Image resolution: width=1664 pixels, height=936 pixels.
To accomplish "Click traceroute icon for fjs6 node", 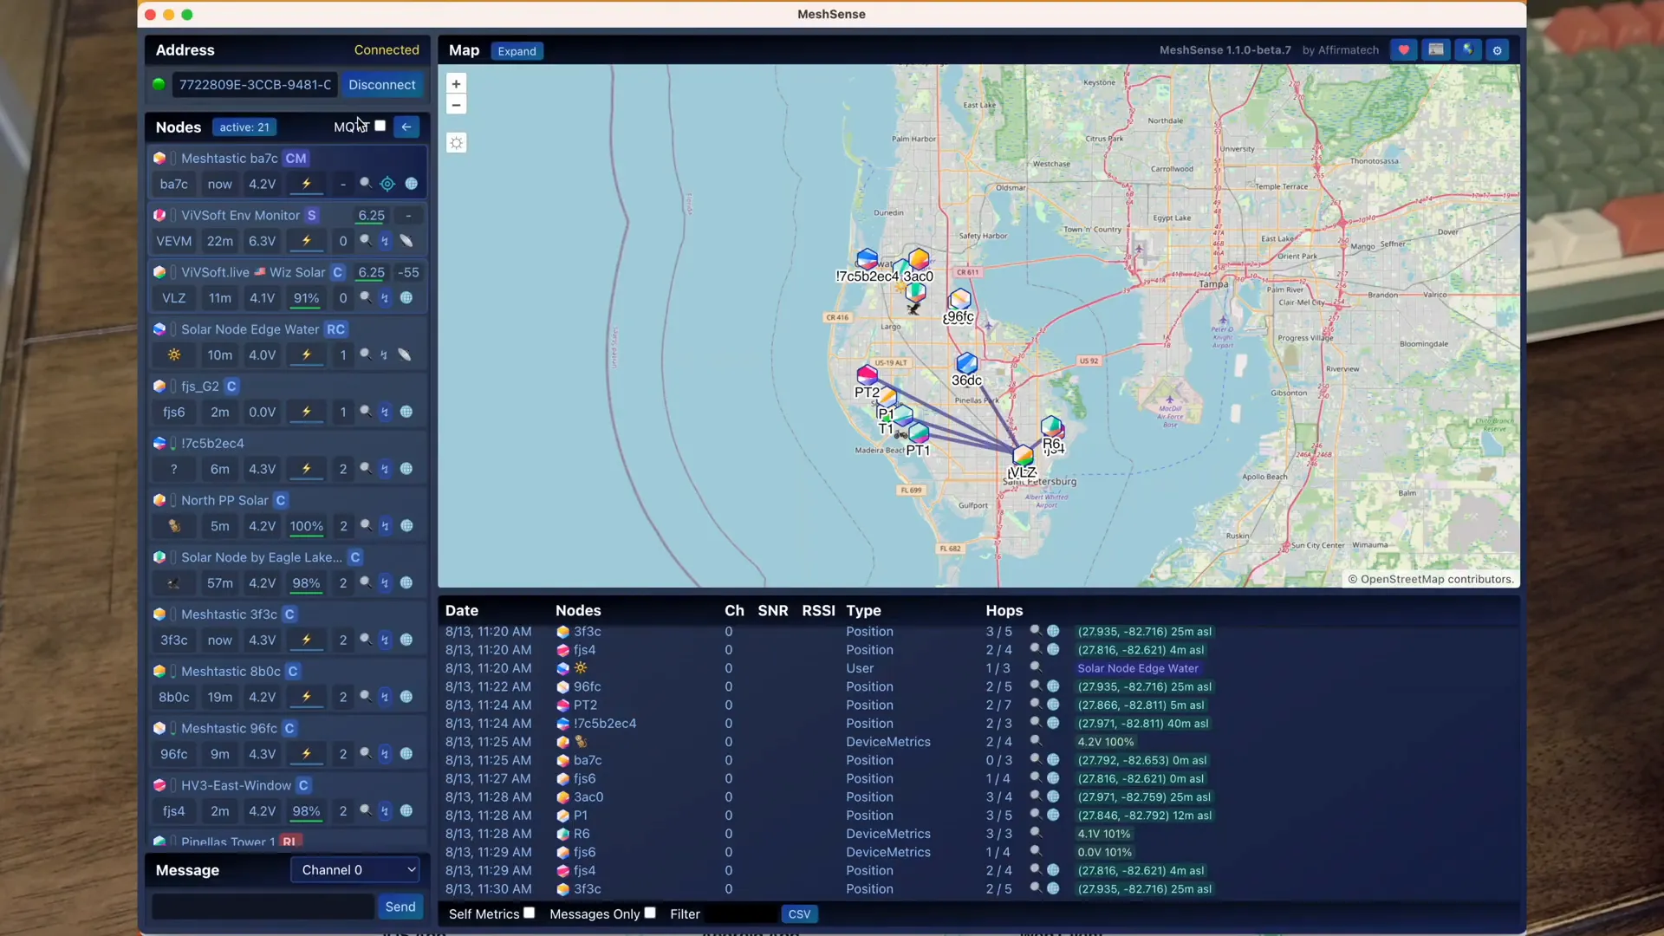I will tap(385, 412).
